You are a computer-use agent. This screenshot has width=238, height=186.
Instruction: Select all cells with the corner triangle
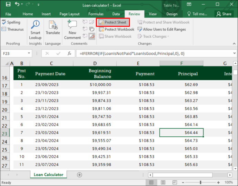click(x=7, y=63)
